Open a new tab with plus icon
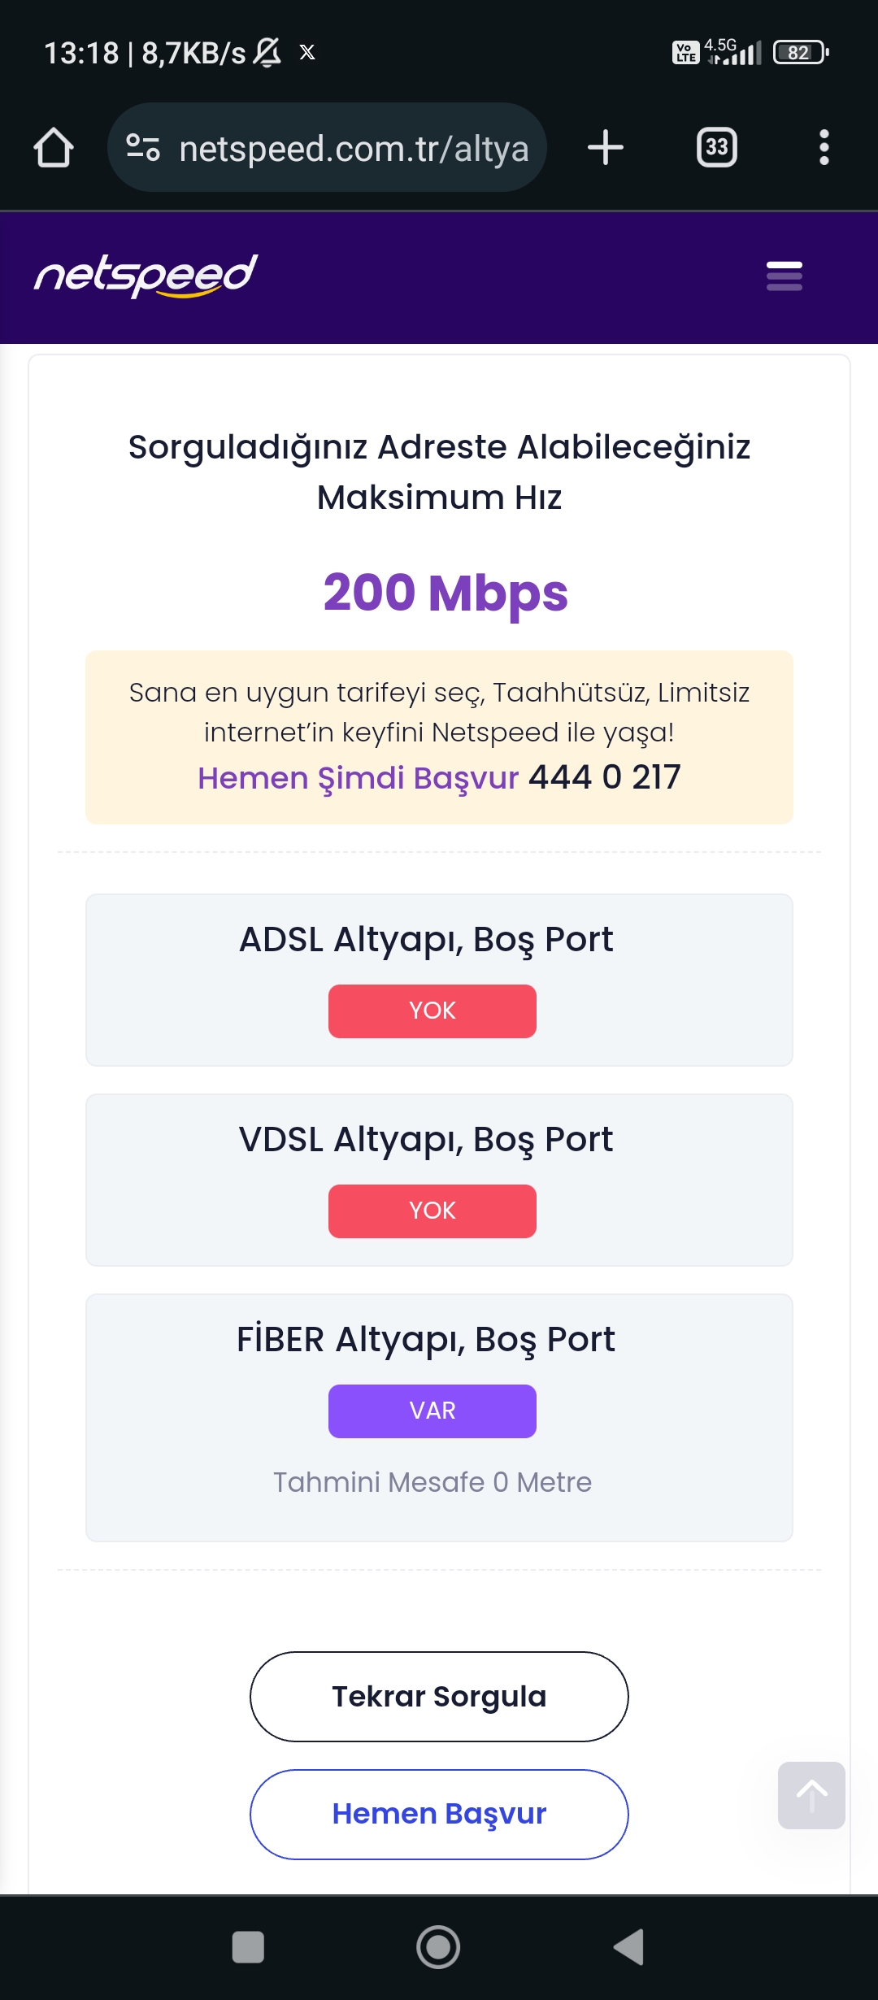The image size is (878, 2000). (606, 148)
